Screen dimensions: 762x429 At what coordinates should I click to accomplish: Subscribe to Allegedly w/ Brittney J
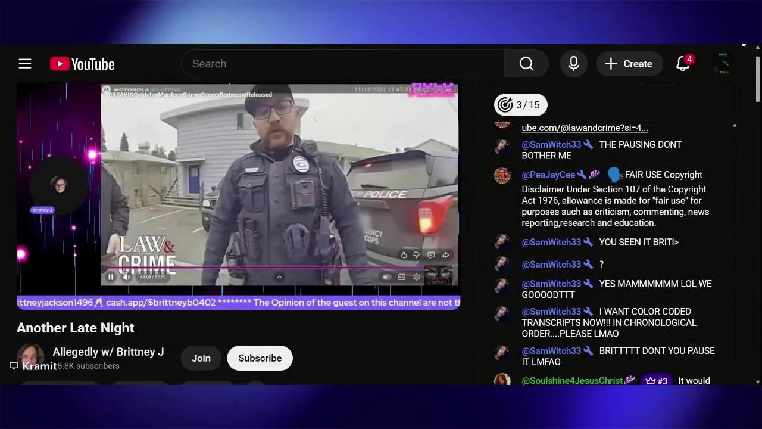point(260,358)
